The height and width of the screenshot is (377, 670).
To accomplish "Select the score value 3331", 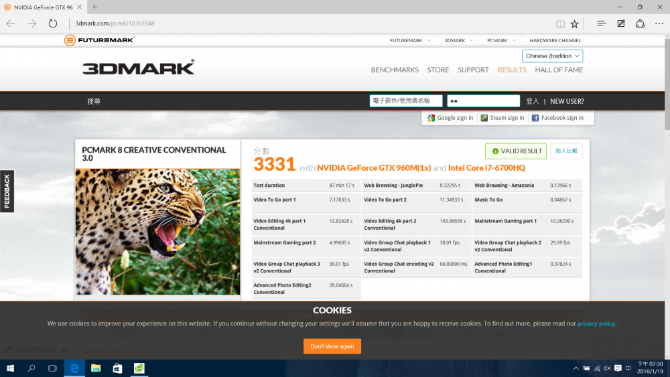I will [x=274, y=164].
